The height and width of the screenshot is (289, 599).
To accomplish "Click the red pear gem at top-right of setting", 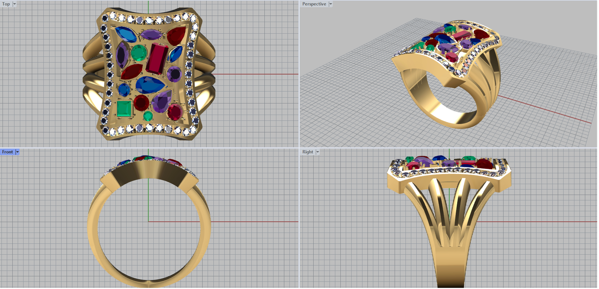I will tap(176, 36).
